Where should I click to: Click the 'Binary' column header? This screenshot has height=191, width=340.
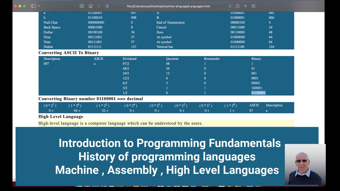(256, 59)
